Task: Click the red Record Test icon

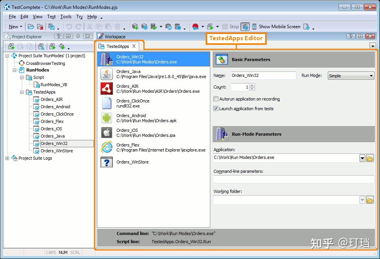Action: coord(195,27)
